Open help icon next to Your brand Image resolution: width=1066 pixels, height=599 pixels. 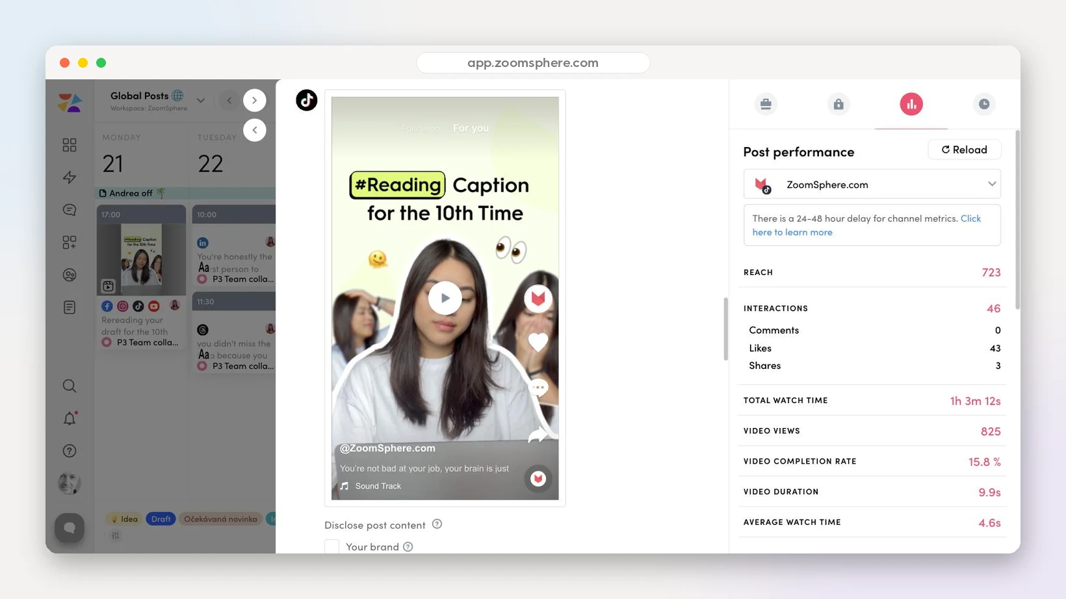coord(408,547)
